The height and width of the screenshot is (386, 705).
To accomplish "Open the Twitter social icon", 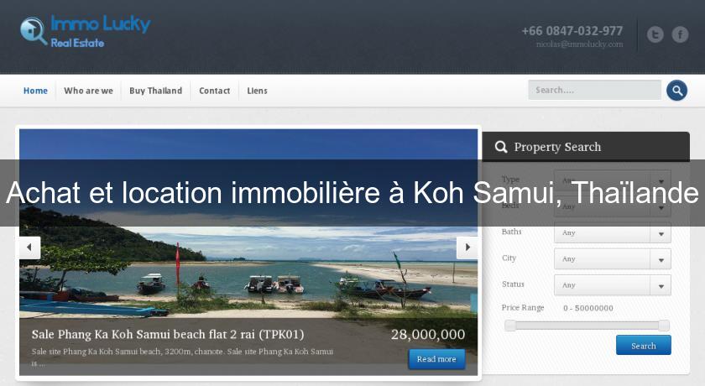I will click(655, 34).
